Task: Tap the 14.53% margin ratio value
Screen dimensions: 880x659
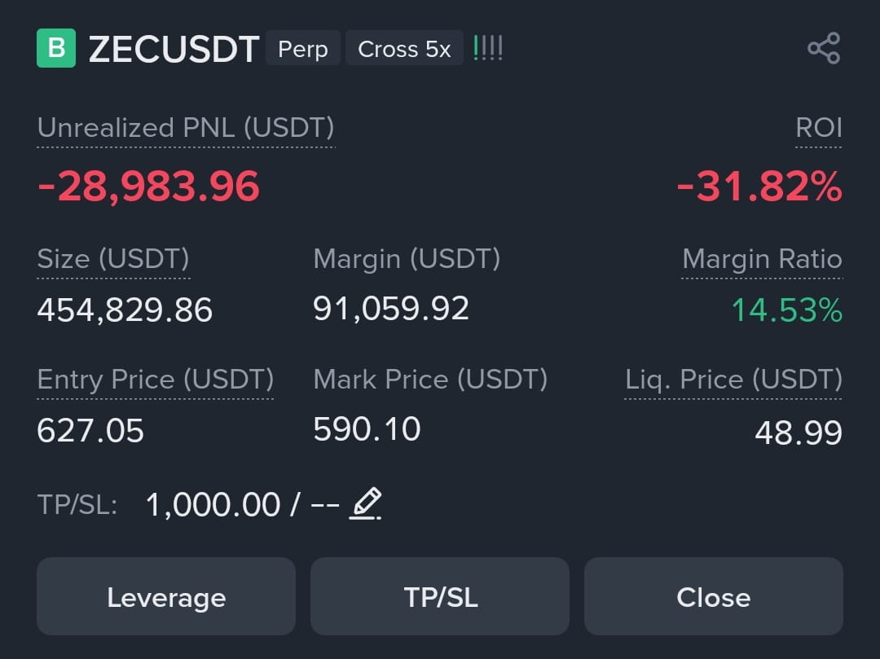Action: tap(787, 310)
